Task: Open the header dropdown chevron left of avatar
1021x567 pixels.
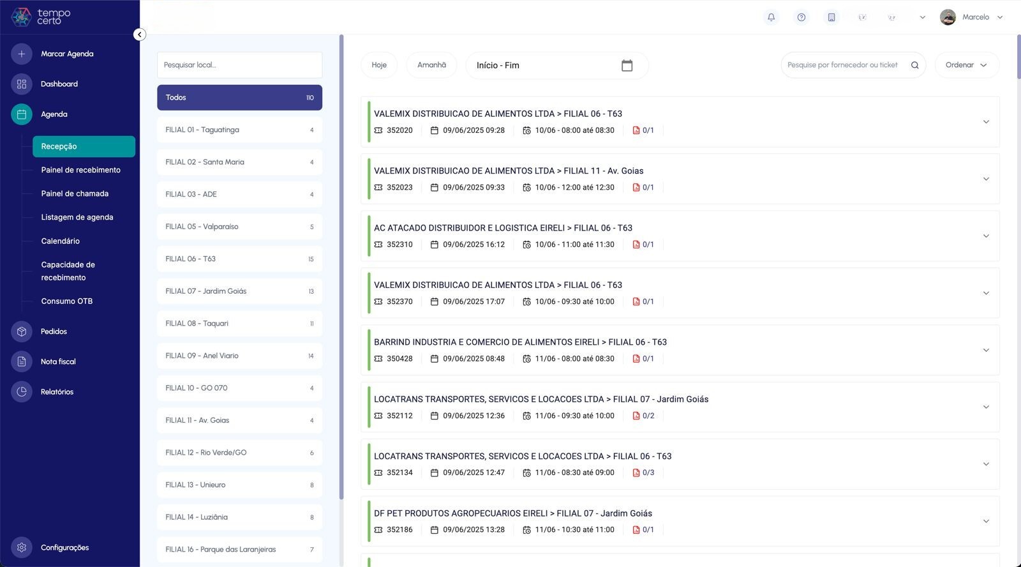Action: (x=922, y=17)
